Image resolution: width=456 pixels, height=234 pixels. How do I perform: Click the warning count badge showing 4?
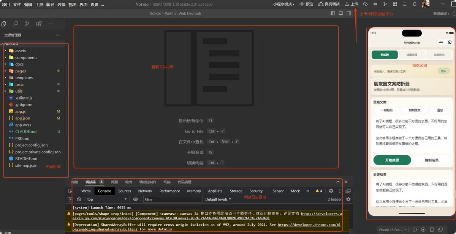(319, 191)
